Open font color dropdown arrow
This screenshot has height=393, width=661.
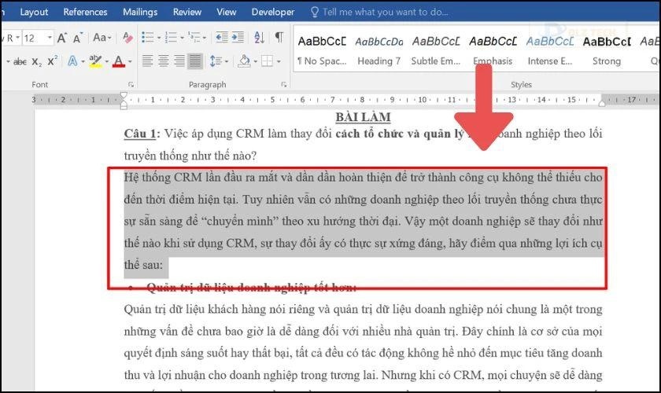[130, 62]
